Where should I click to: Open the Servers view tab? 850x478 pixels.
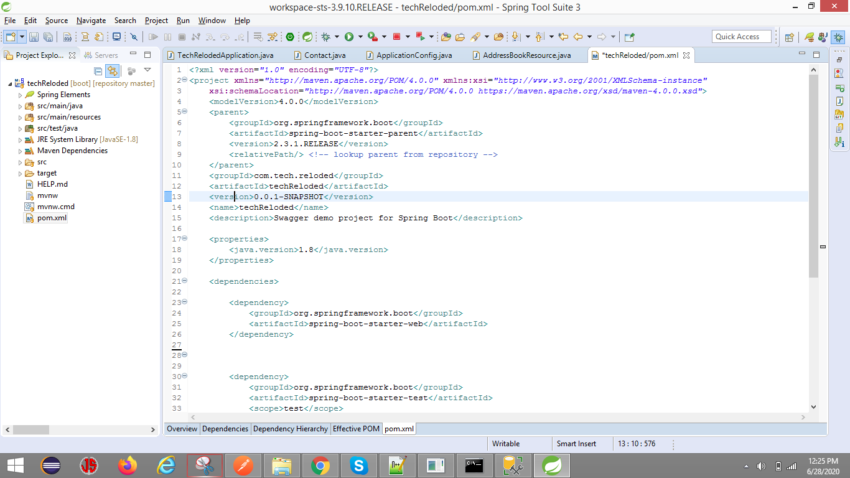click(101, 55)
